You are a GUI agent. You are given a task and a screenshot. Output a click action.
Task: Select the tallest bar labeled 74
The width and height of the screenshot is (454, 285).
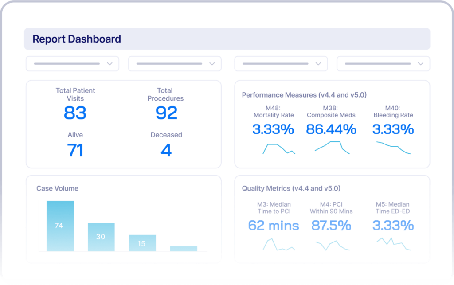[60, 226]
